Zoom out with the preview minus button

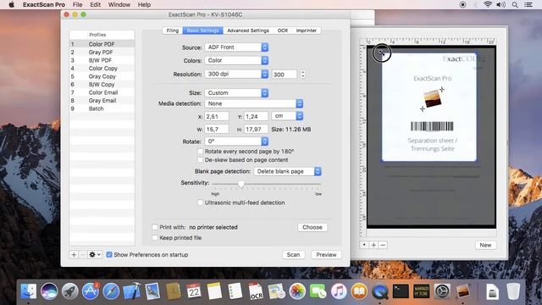(x=383, y=245)
